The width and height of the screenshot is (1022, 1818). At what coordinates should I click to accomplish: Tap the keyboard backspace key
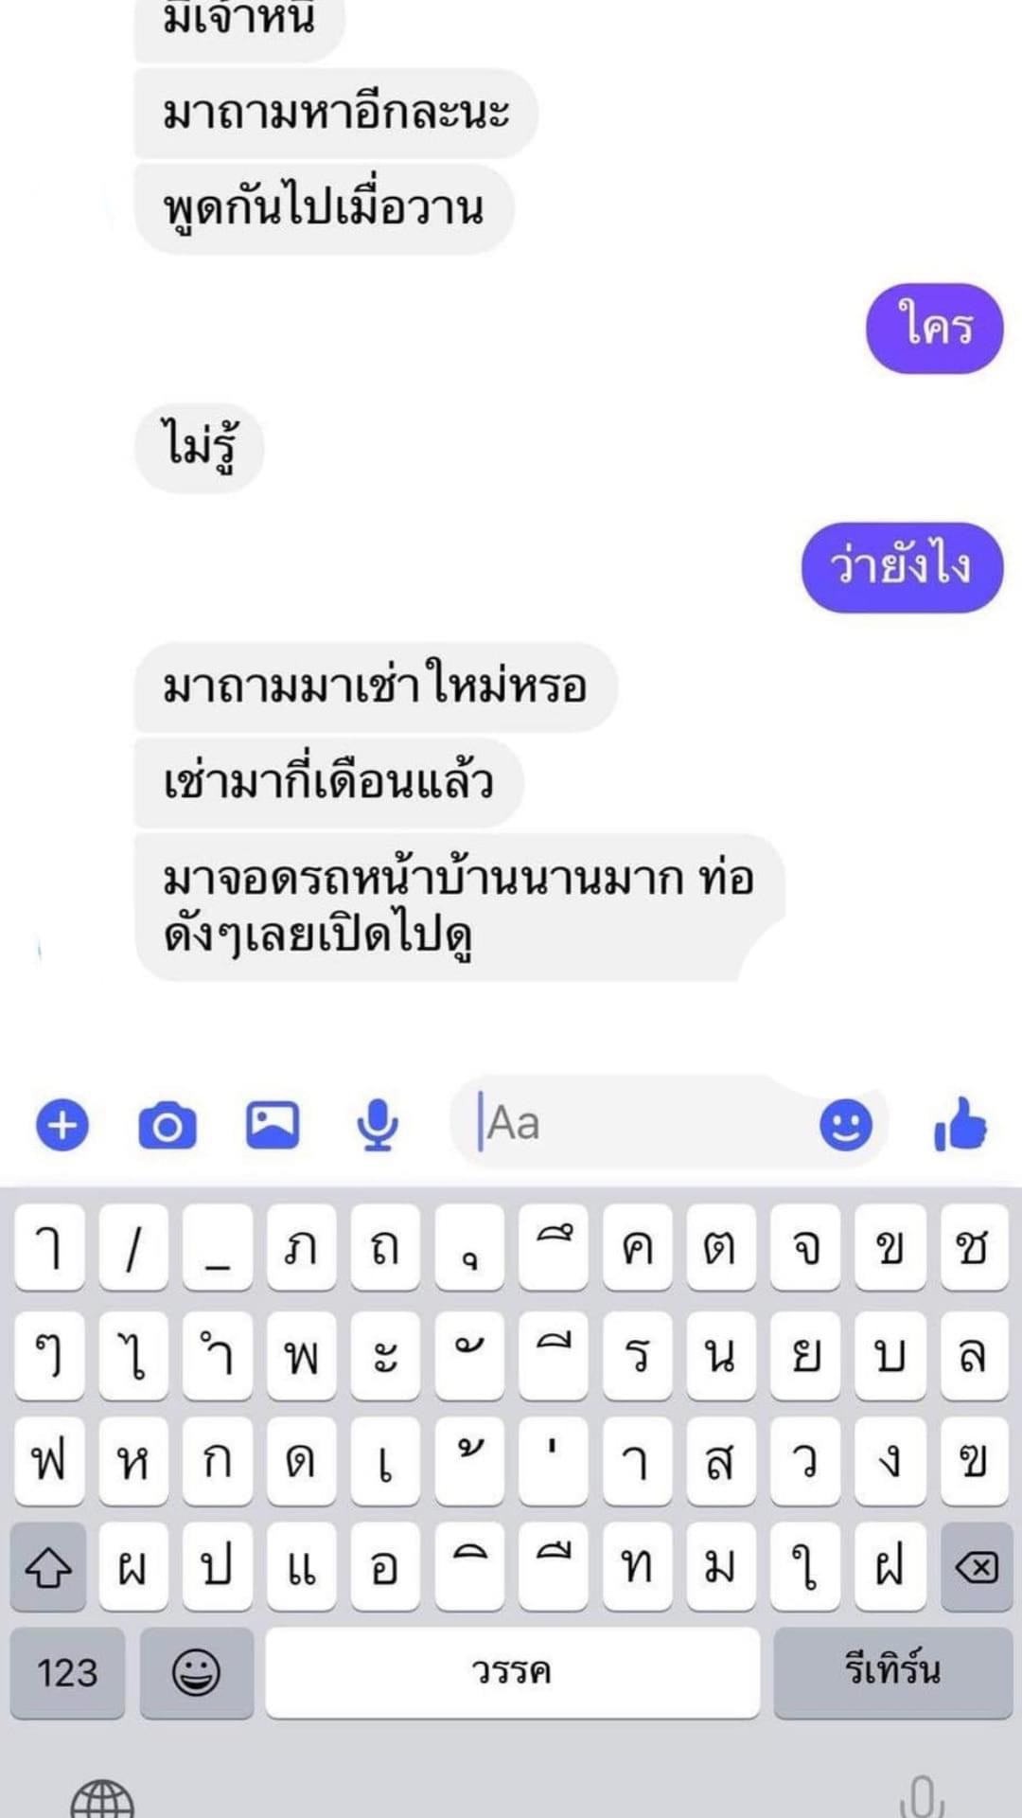[x=976, y=1568]
